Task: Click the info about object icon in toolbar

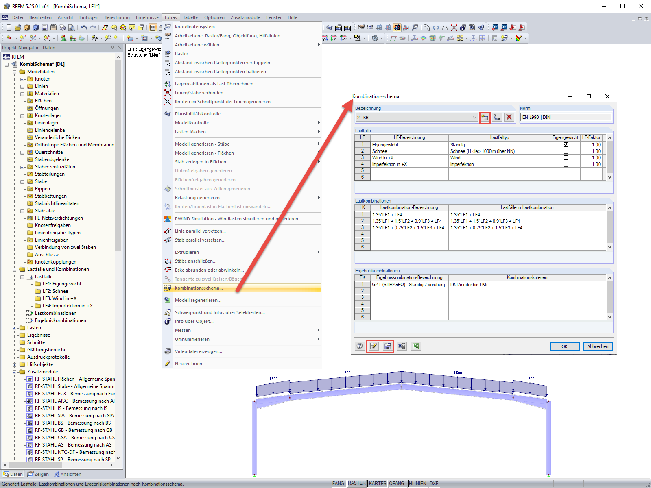Action: (x=463, y=28)
